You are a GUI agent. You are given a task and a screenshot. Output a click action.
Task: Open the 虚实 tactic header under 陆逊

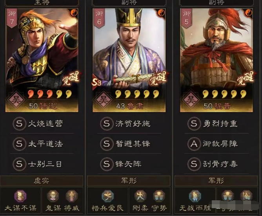(x=42, y=181)
